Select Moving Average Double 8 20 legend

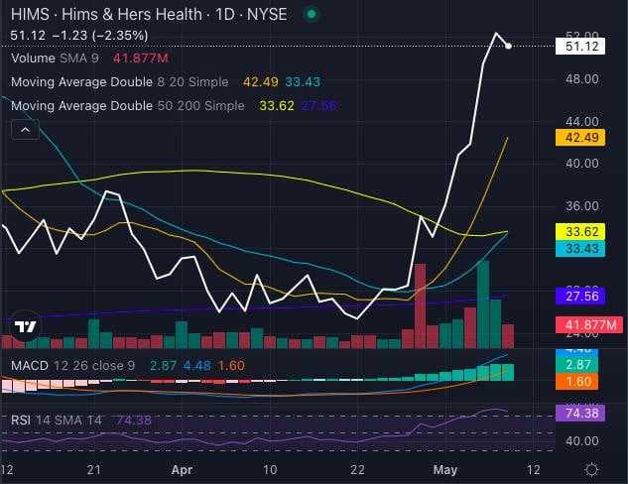coord(119,82)
